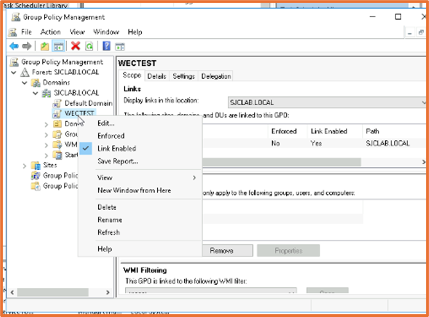This screenshot has height=317, width=429.
Task: Switch to the Details tab
Action: click(157, 76)
